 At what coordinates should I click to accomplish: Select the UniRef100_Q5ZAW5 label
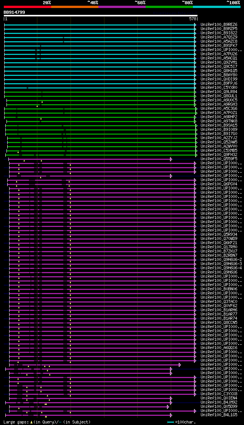coord(219,142)
